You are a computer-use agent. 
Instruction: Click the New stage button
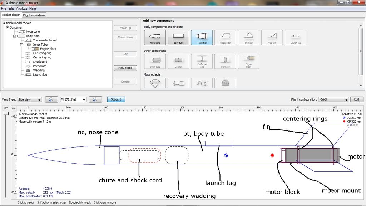[x=125, y=68]
